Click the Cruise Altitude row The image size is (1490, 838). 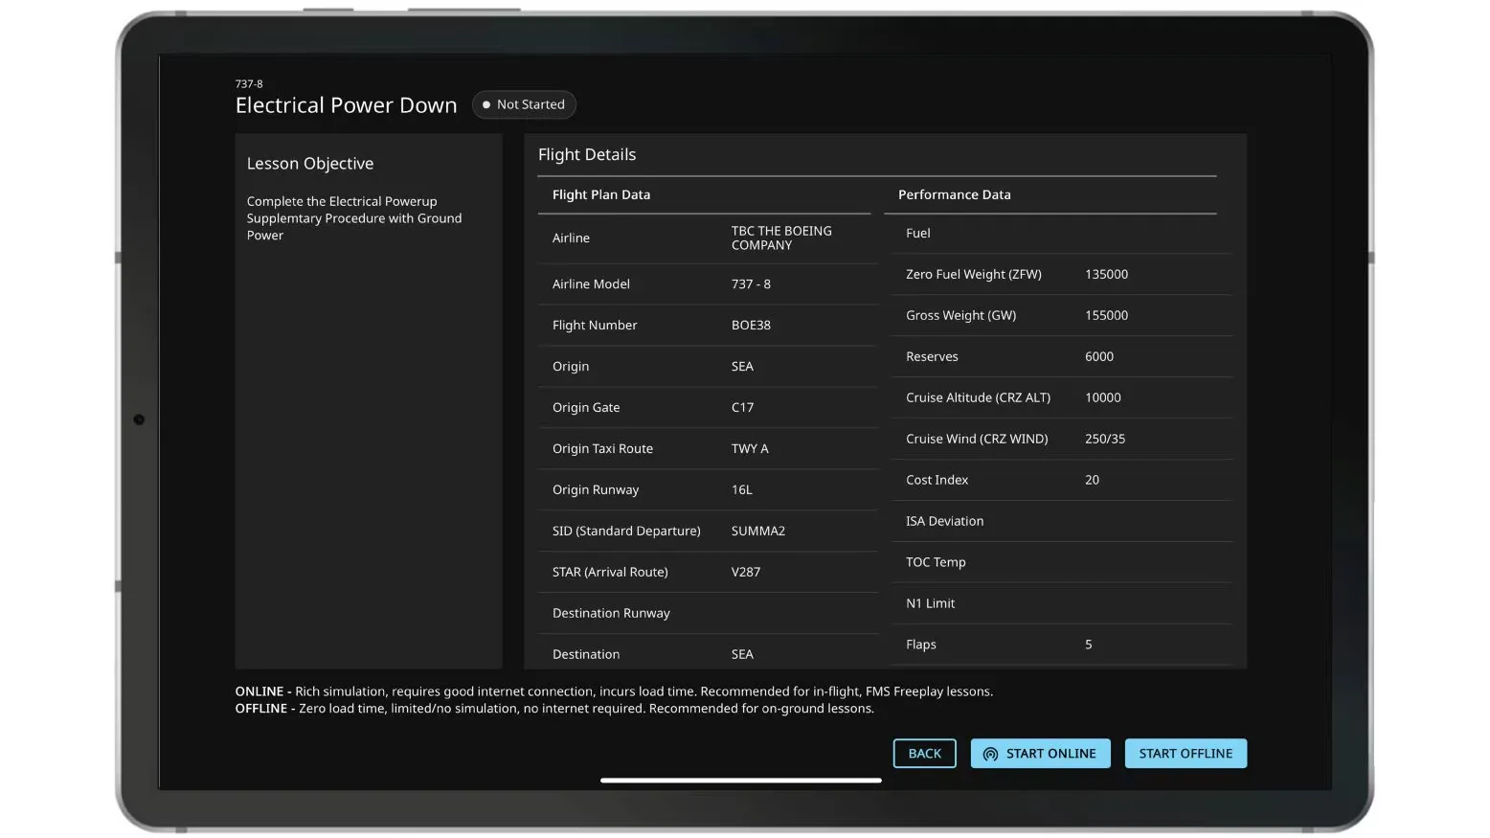1058,397
